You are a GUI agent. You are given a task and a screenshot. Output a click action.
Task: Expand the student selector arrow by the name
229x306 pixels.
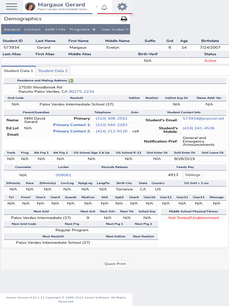(x=97, y=7)
